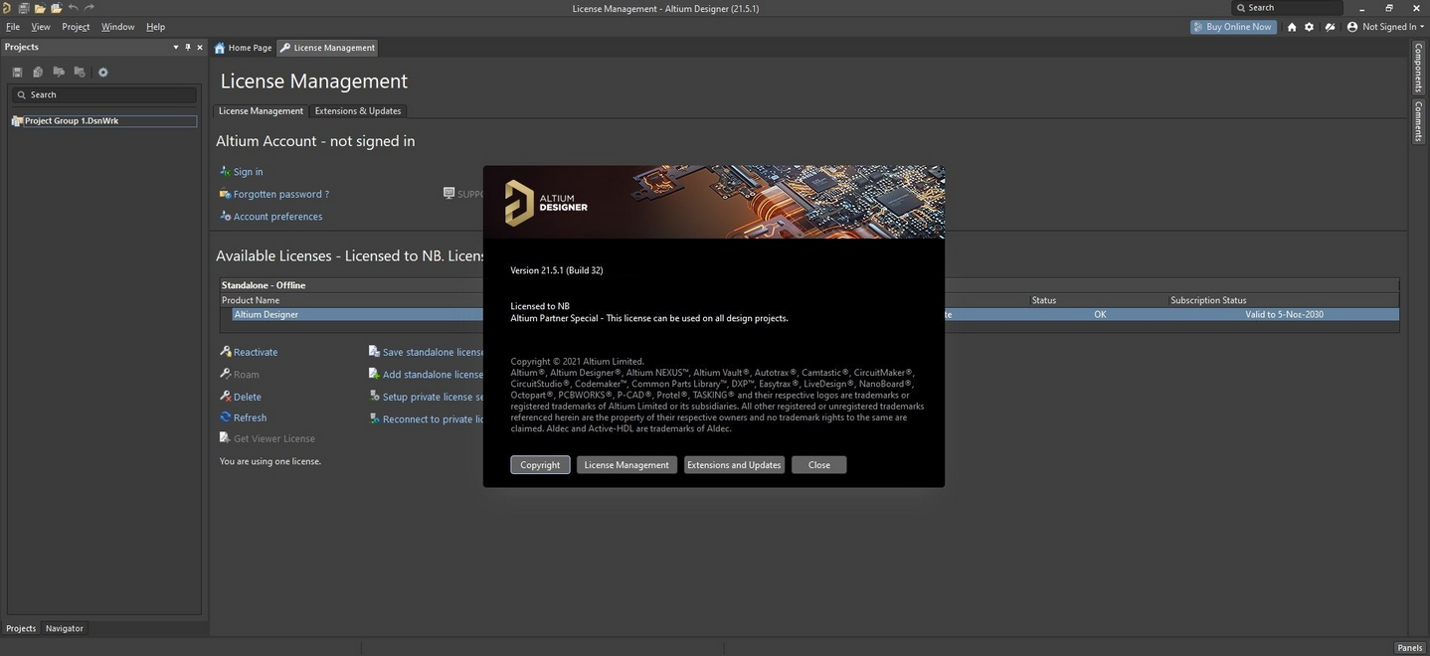1430x656 pixels.
Task: Open the View menu
Action: point(41,27)
